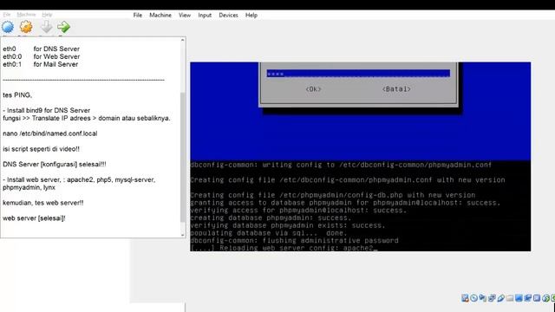This screenshot has height=312, width=555.
Task: Click 'isi script seperti di video!!' line
Action: pyautogui.click(x=41, y=149)
